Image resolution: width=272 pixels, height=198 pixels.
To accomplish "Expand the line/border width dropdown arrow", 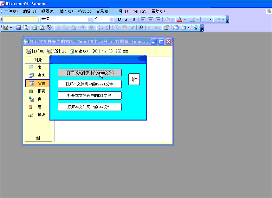I will 210,19.
